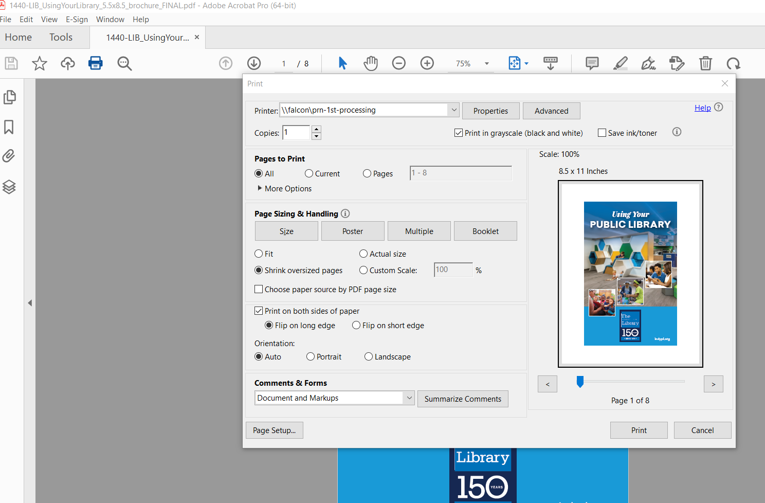Expand the More Options section
Viewport: 765px width, 503px height.
click(x=284, y=188)
